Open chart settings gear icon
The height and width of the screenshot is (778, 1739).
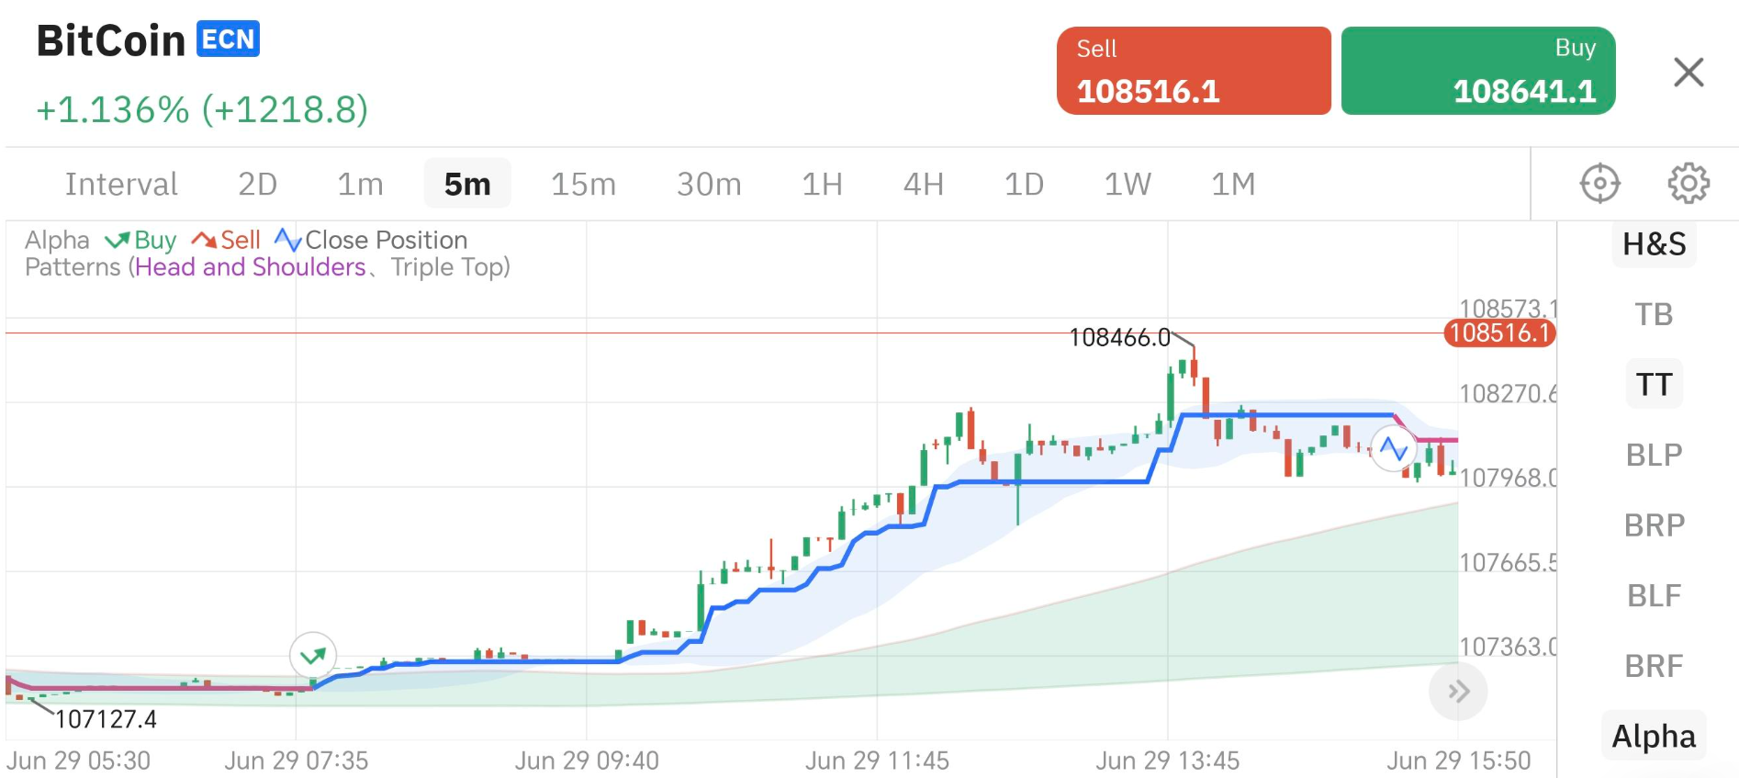click(1688, 184)
